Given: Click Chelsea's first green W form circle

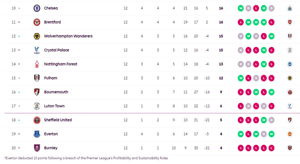Looking at the screenshot, I should (x=241, y=8).
